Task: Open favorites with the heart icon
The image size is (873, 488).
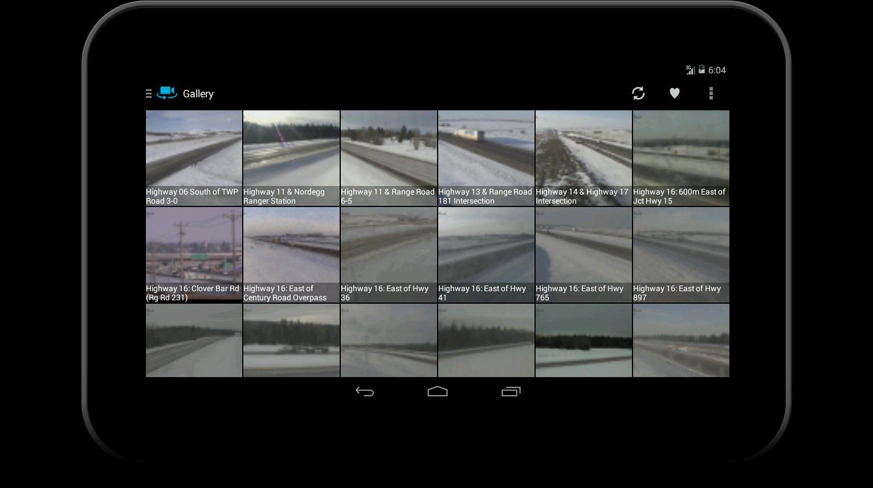Action: 675,93
